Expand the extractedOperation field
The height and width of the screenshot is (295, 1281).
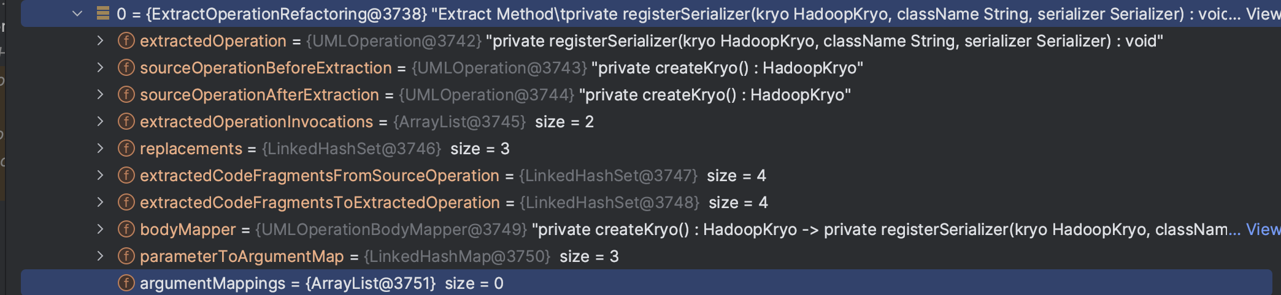[x=100, y=41]
